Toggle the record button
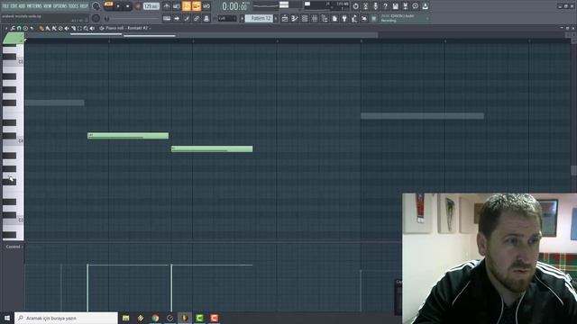This screenshot has height=324, width=577. tap(138, 6)
